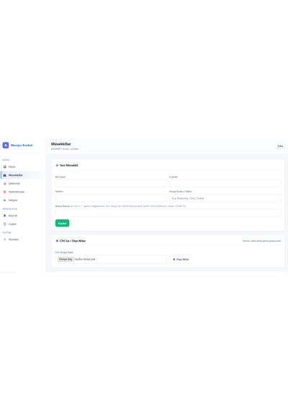Click the Loglar clipboard icon
This screenshot has height=411, width=288.
(x=4, y=224)
